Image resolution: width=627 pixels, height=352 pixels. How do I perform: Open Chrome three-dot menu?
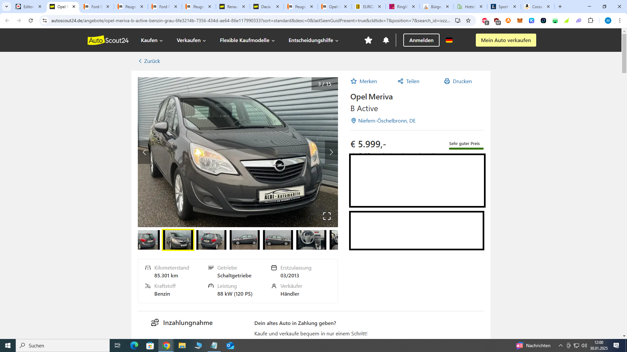point(619,21)
